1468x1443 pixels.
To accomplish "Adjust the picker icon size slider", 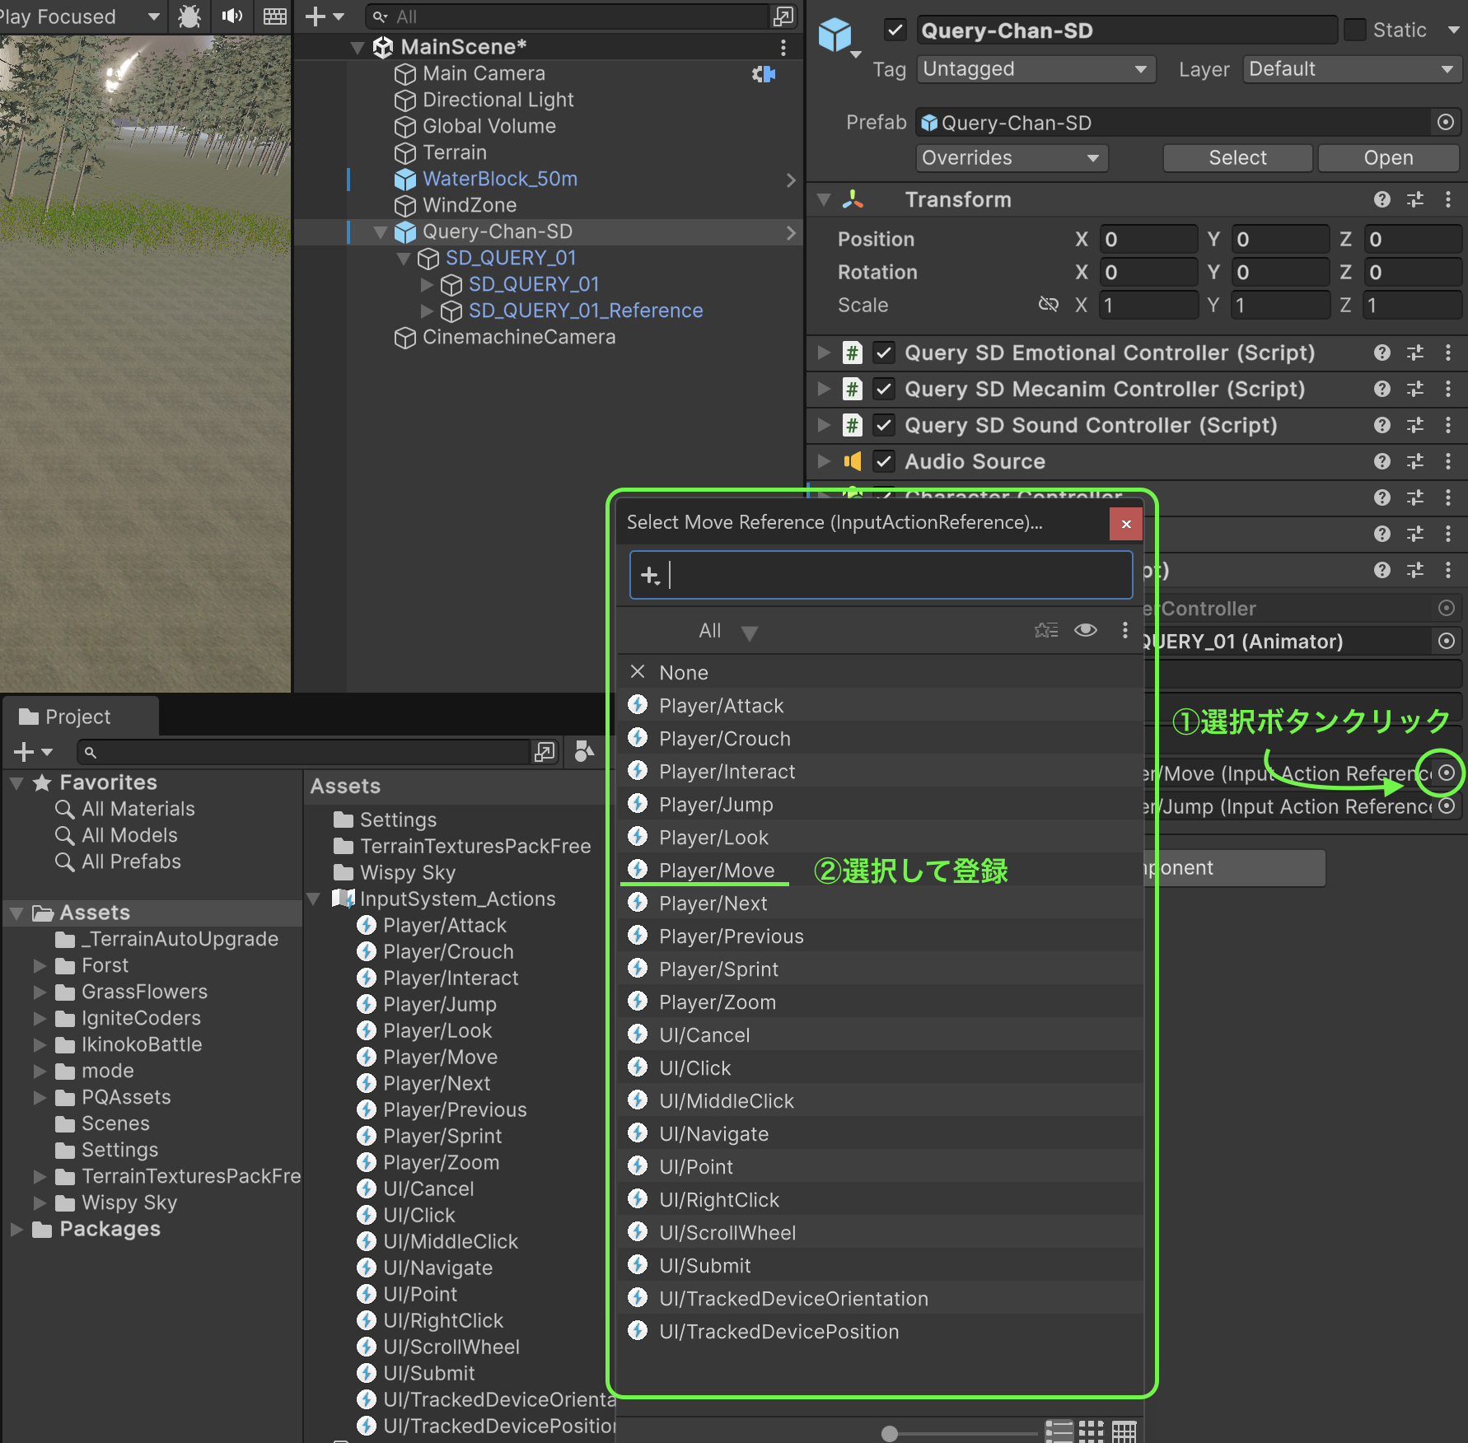I will pos(889,1434).
